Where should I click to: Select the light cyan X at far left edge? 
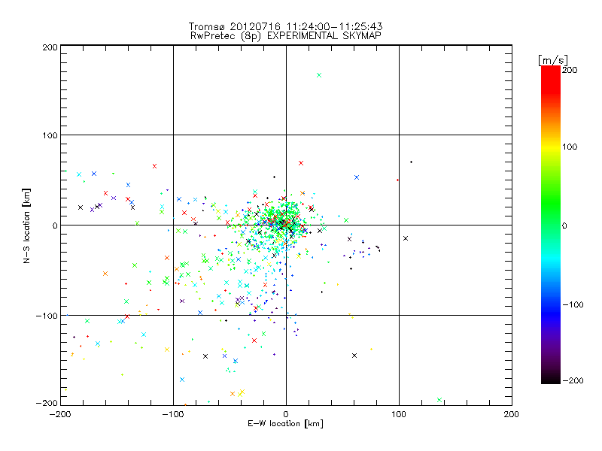79,175
